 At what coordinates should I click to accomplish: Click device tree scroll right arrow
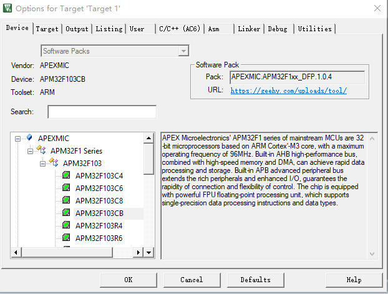pyautogui.click(x=138, y=253)
